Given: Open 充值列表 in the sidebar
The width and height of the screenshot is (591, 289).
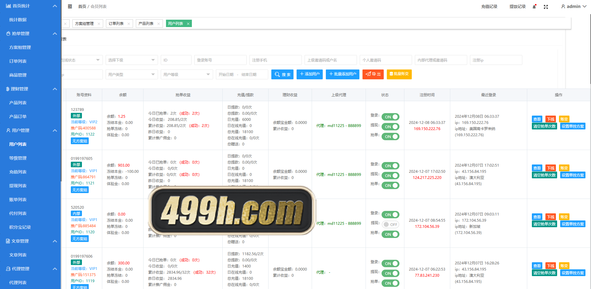Looking at the screenshot, I should click(x=18, y=172).
